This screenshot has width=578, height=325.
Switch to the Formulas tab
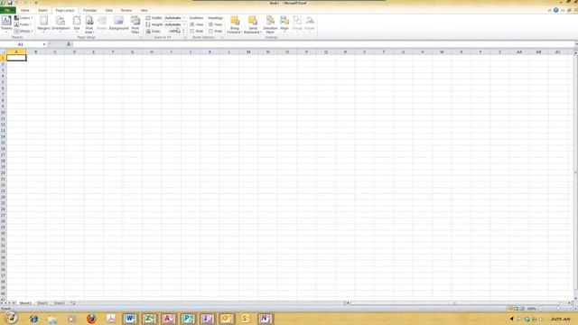[x=89, y=10]
